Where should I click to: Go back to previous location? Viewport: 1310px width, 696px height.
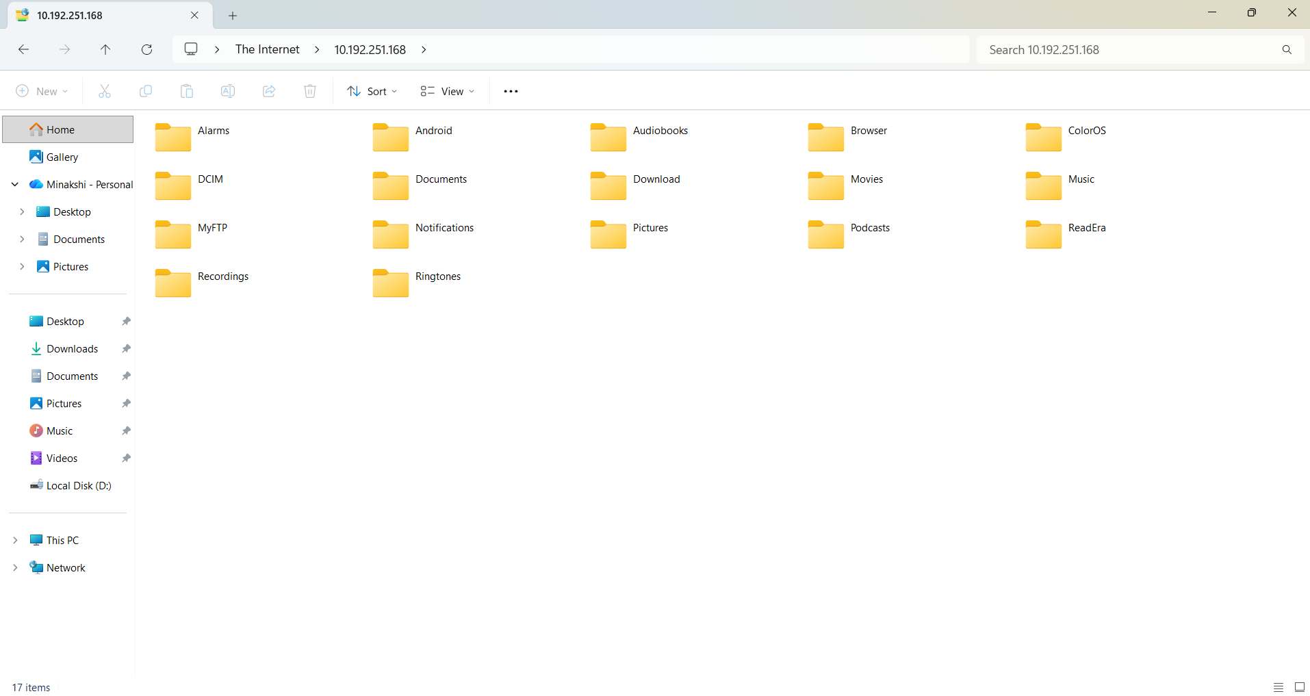click(23, 49)
